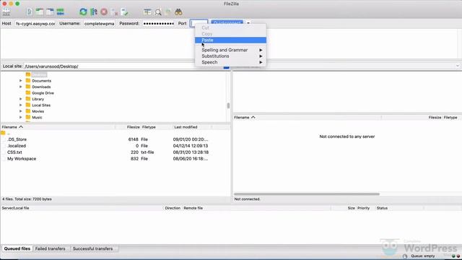Select the .DS_Store file row
The width and height of the screenshot is (462, 260).
(x=115, y=139)
